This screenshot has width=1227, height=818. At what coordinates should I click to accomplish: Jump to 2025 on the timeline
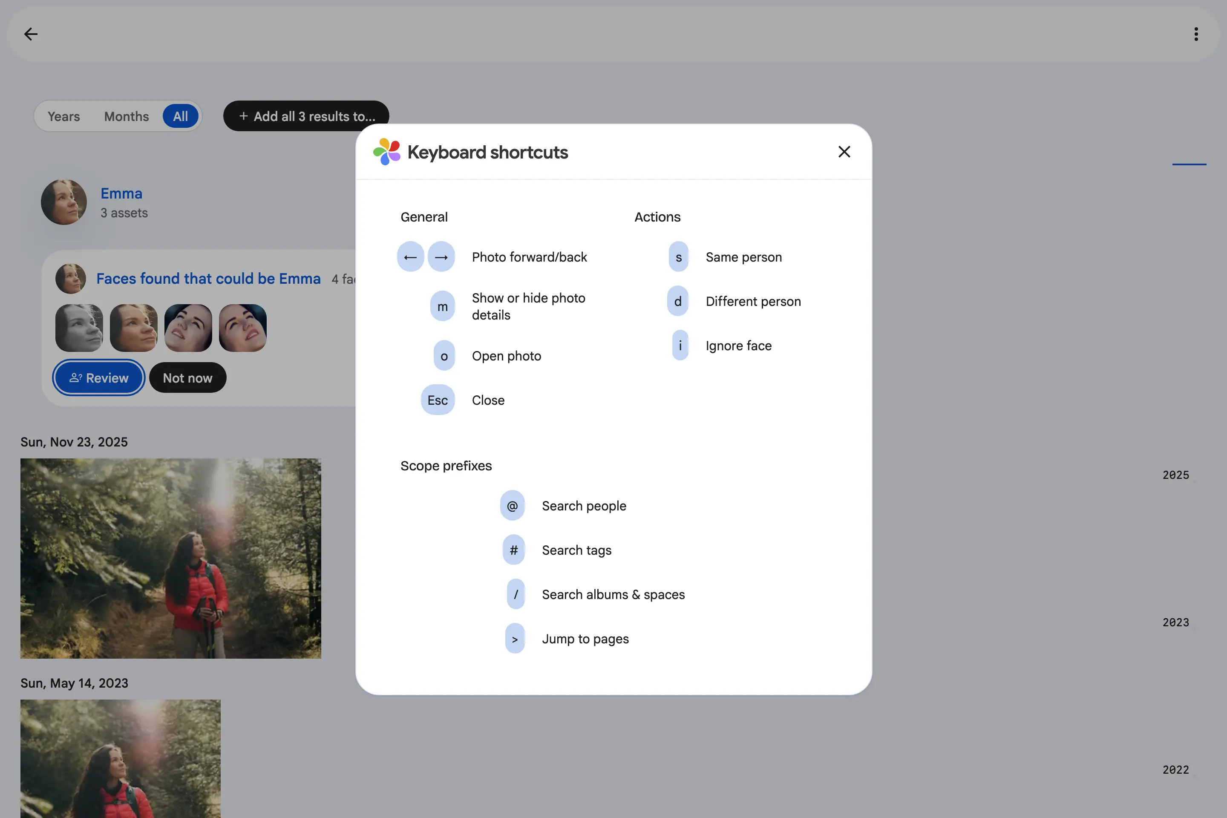coord(1175,475)
